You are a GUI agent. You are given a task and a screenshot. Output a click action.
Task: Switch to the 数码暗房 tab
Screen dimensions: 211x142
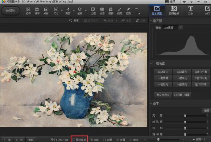point(174,10)
